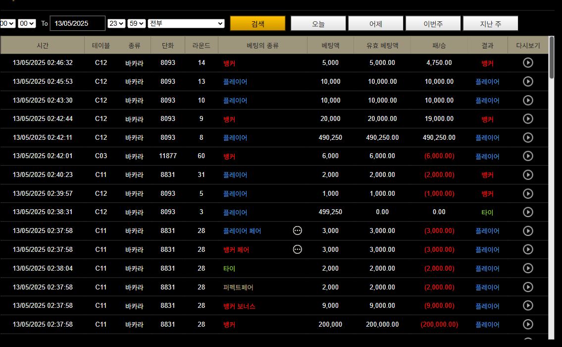562x347 pixels.
Task: Select the green 타이 bet type in 02:38:04 row
Action: coord(229,268)
